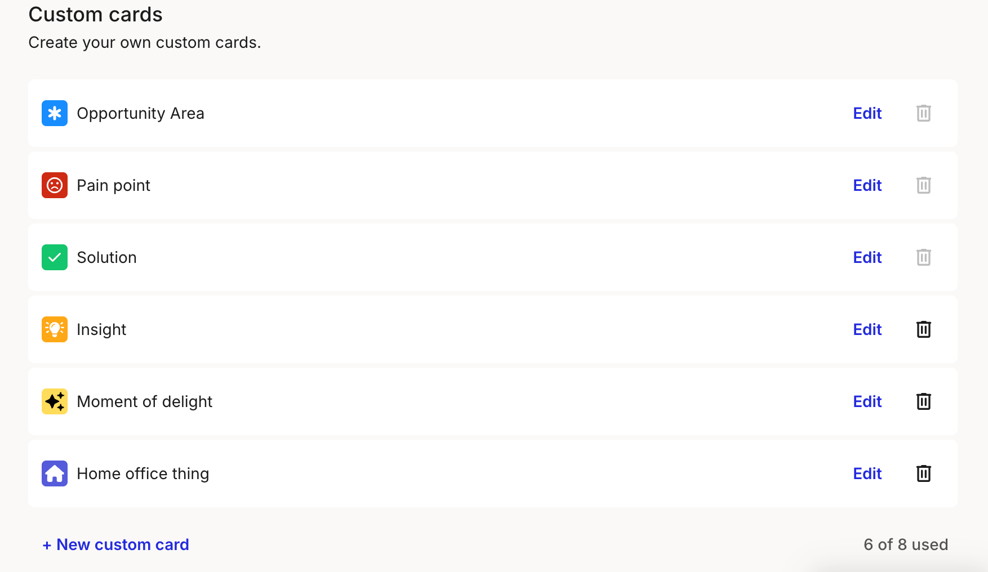Edit the Insight card
Screen dimensions: 988x572
click(867, 329)
